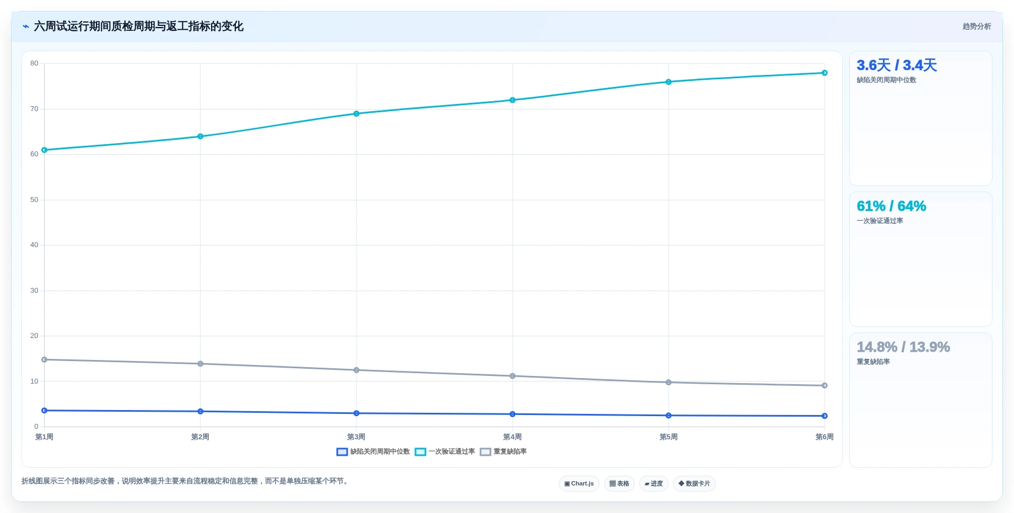Screen dimensions: 1014x513
Task: Click the 重复缺陷率 data point at 第3周
Action: point(356,370)
